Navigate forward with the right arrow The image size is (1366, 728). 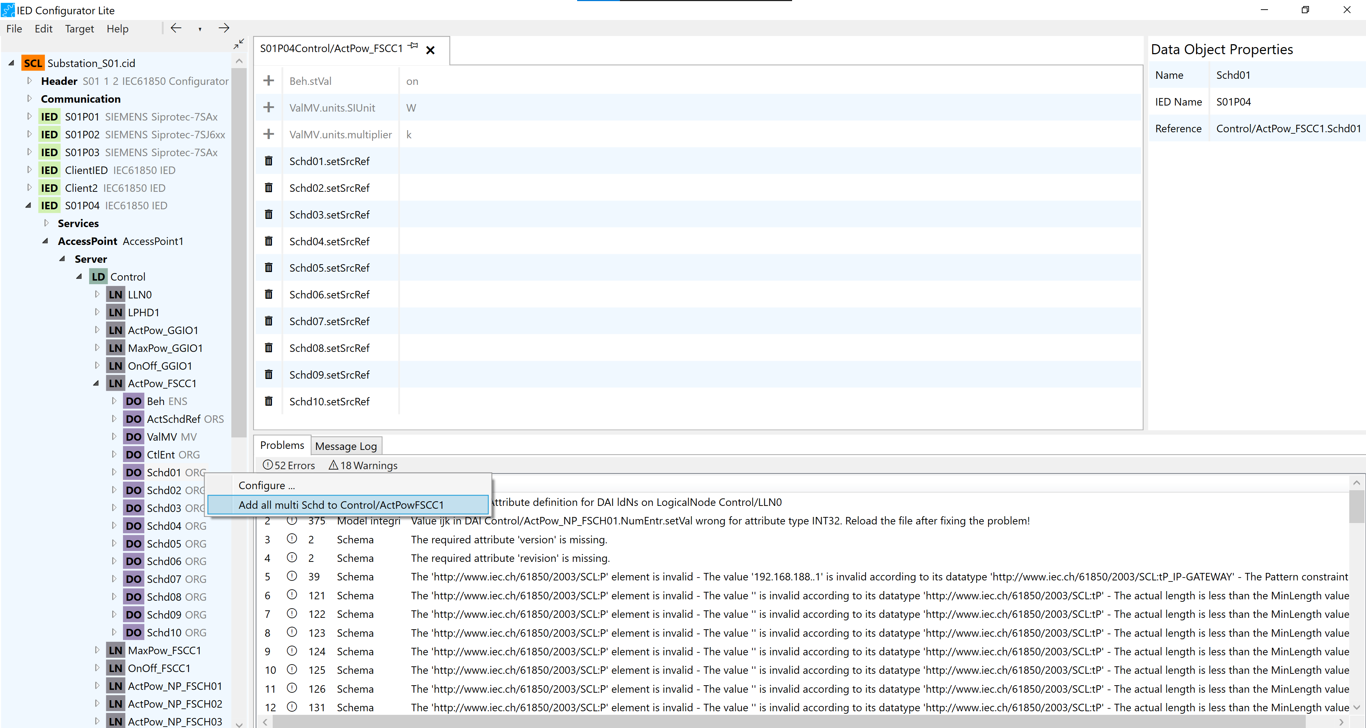[224, 28]
